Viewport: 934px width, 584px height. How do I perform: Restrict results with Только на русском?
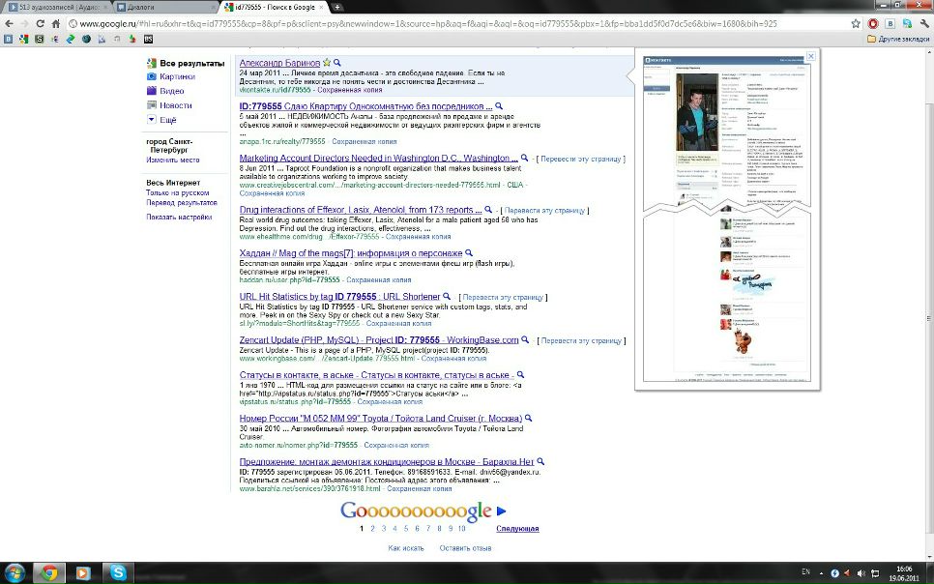coord(178,193)
